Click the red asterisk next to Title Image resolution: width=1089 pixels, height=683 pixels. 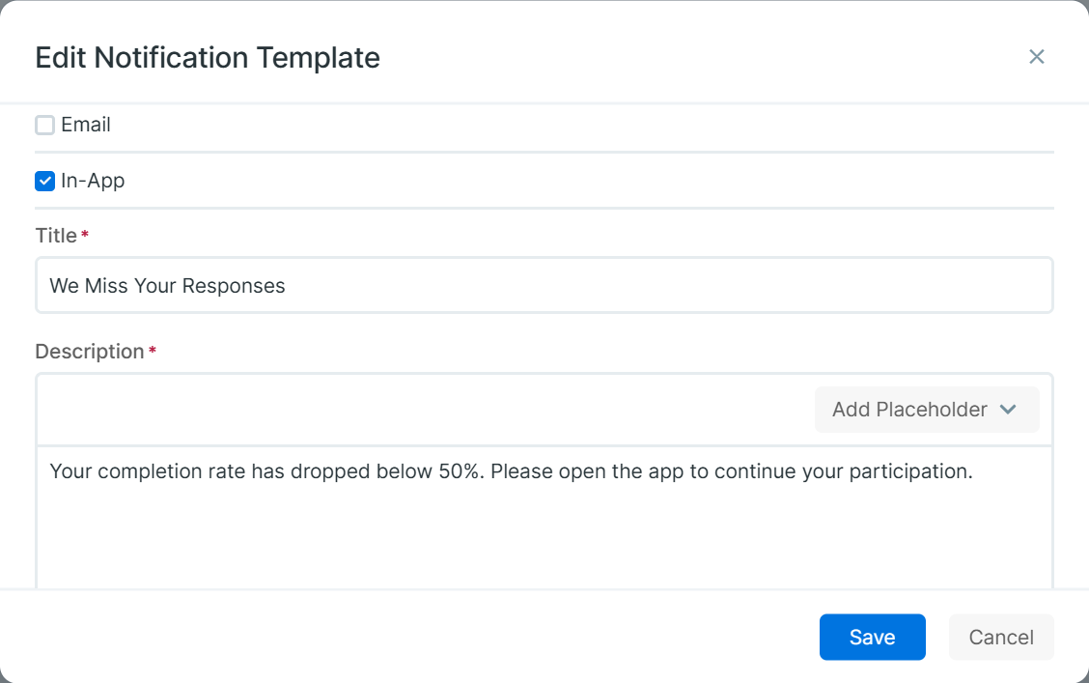(85, 236)
